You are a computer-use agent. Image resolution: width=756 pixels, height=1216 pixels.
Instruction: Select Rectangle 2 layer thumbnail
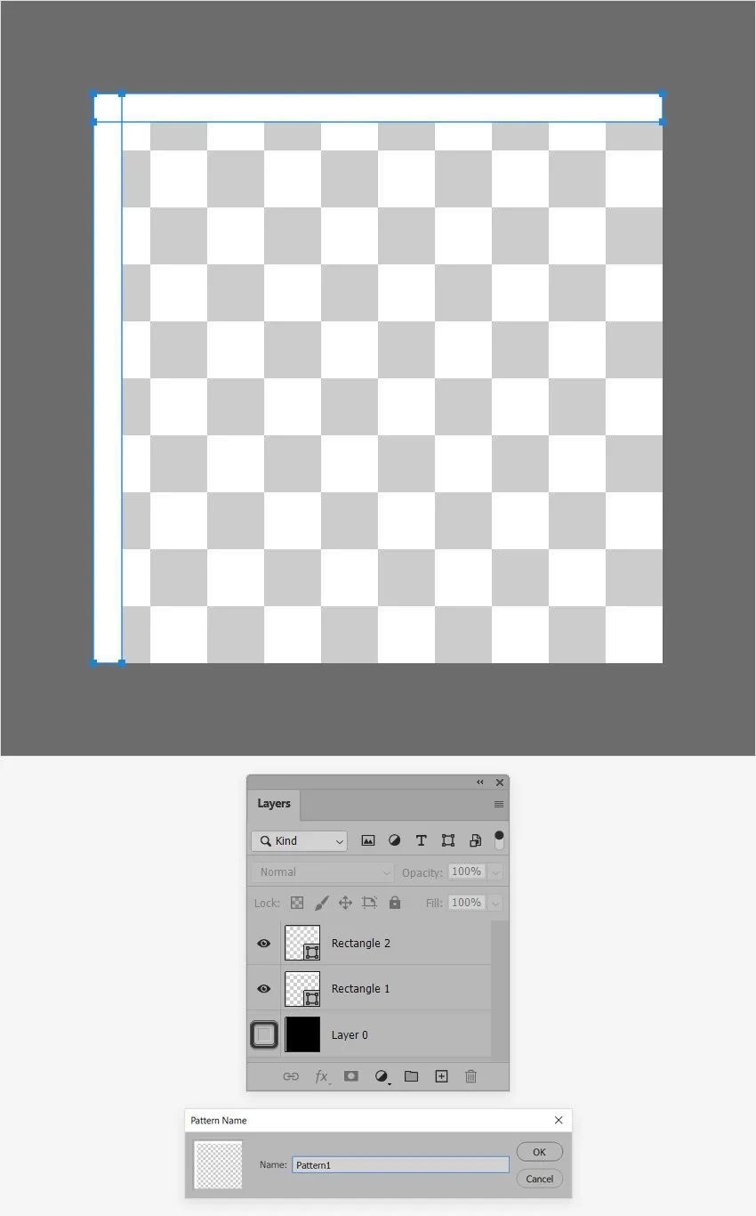302,943
